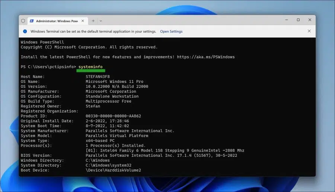Dismiss the default terminal notification bar
Viewport: 335px width, 192px height.
coord(309,31)
